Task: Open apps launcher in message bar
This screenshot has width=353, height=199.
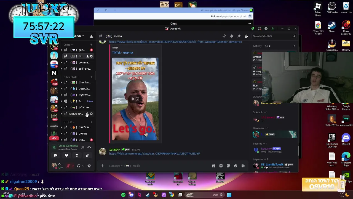Action: pyautogui.click(x=243, y=166)
